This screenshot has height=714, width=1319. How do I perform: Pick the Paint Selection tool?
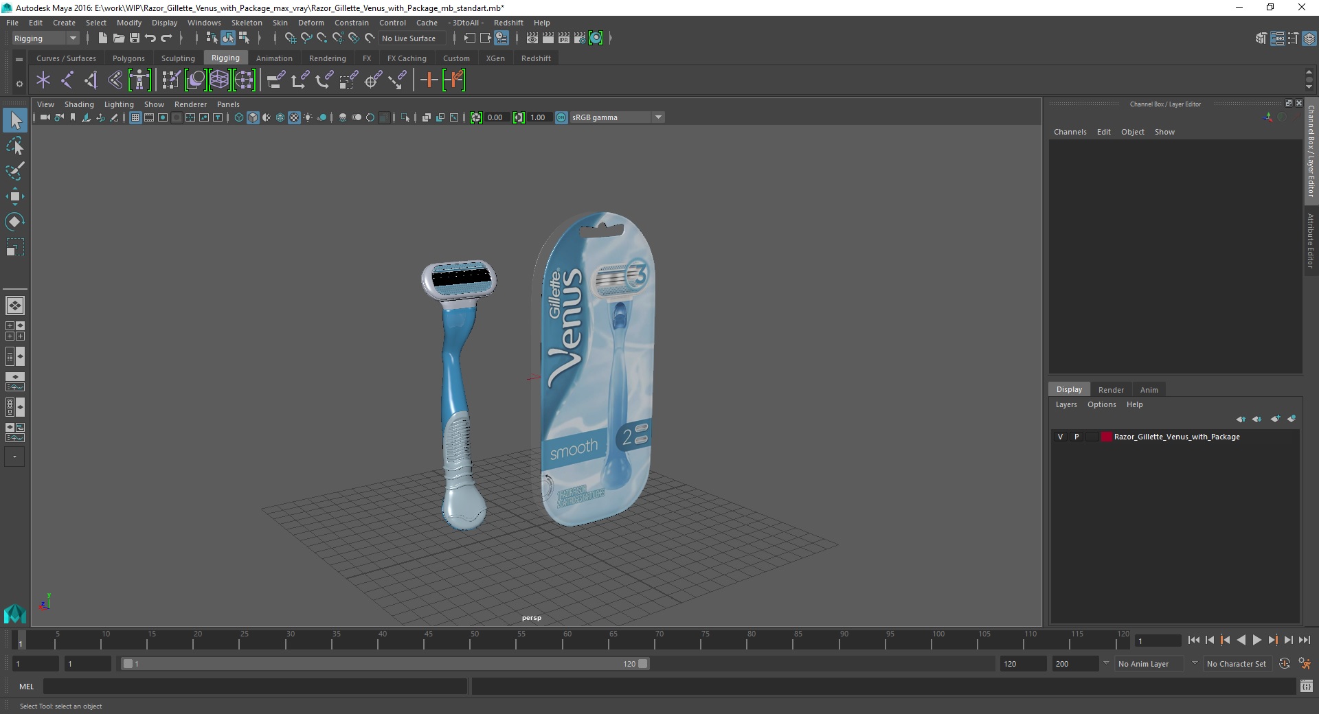point(15,170)
